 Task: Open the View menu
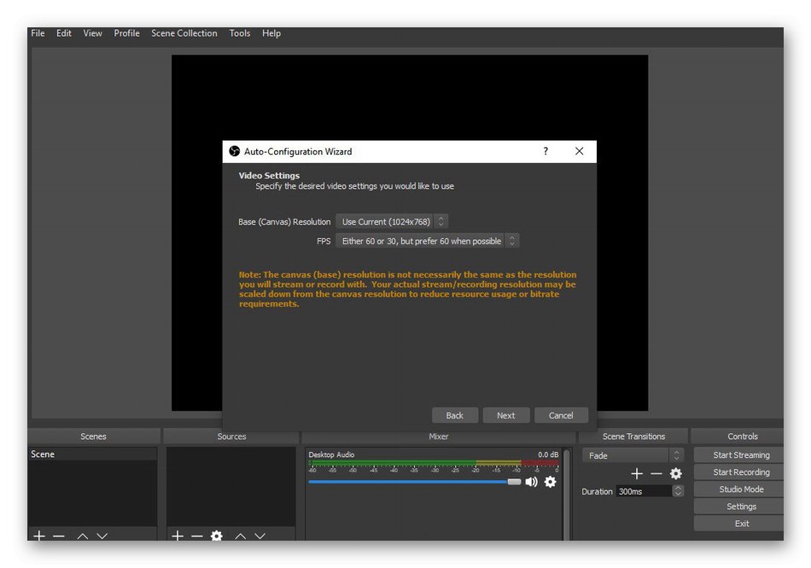pyautogui.click(x=92, y=33)
